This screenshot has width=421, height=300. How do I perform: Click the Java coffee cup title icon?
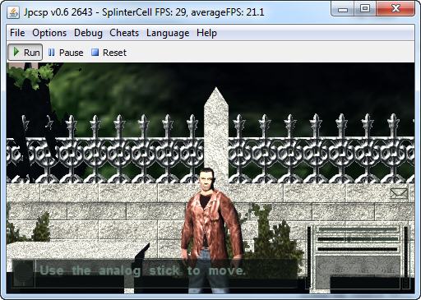coord(13,12)
